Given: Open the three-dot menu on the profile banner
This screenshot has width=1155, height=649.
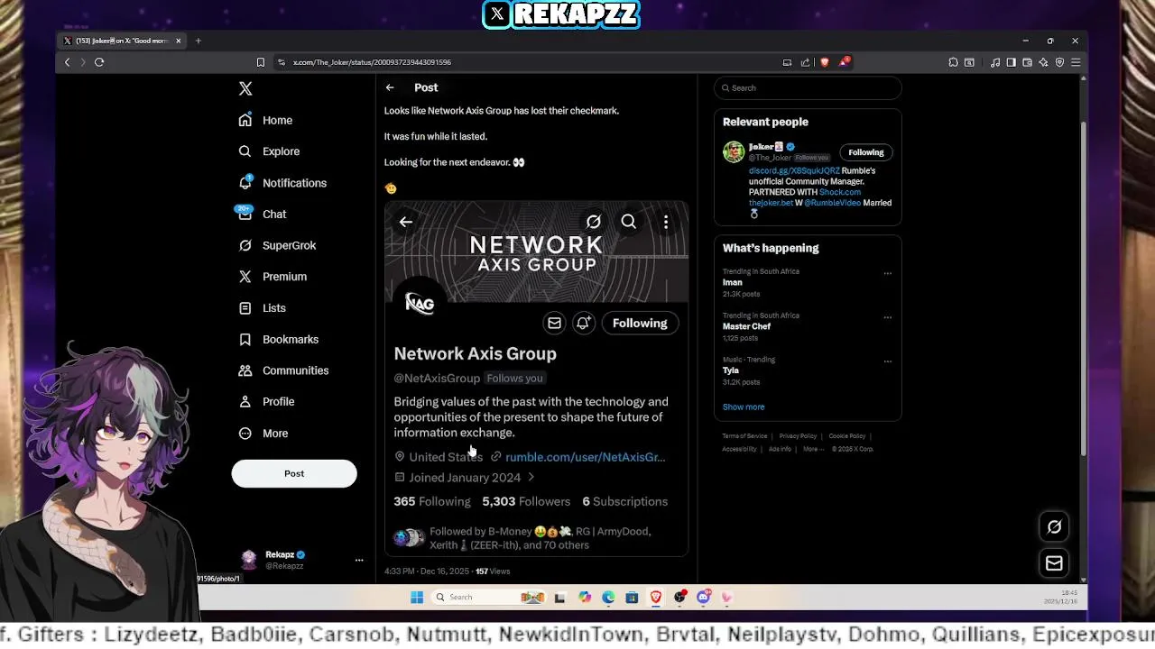Looking at the screenshot, I should [x=666, y=222].
